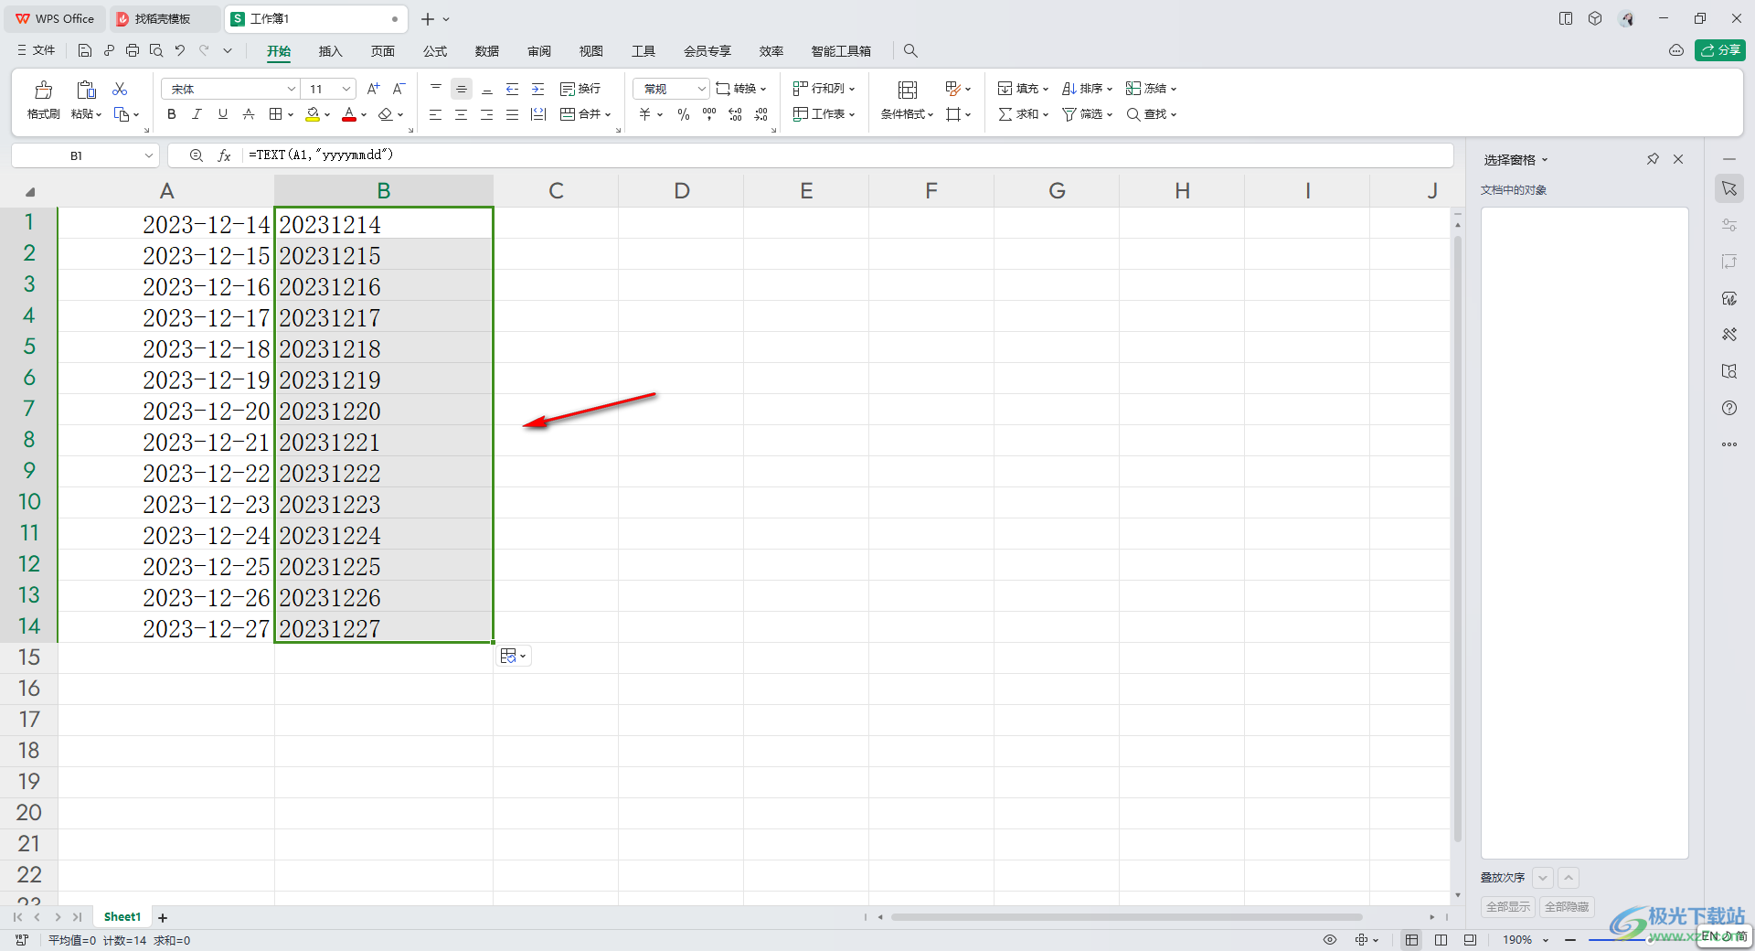The height and width of the screenshot is (951, 1755).
Task: Toggle center horizontally alignment
Action: pos(462,114)
